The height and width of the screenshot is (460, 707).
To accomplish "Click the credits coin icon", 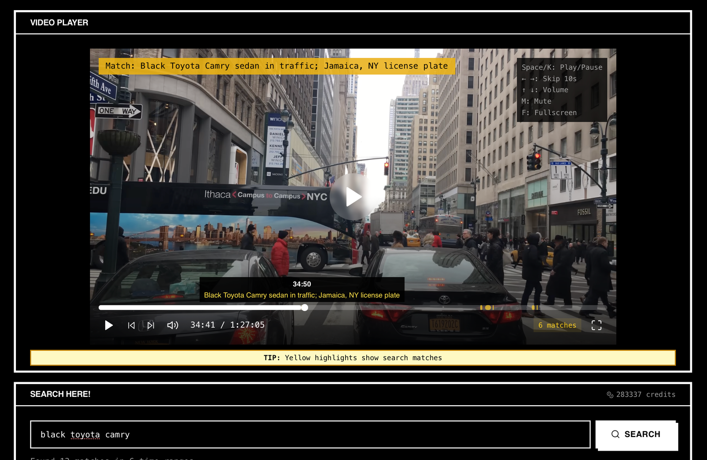I will click(610, 395).
